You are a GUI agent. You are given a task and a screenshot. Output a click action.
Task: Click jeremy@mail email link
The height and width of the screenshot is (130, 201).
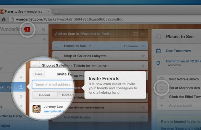click(x=54, y=111)
